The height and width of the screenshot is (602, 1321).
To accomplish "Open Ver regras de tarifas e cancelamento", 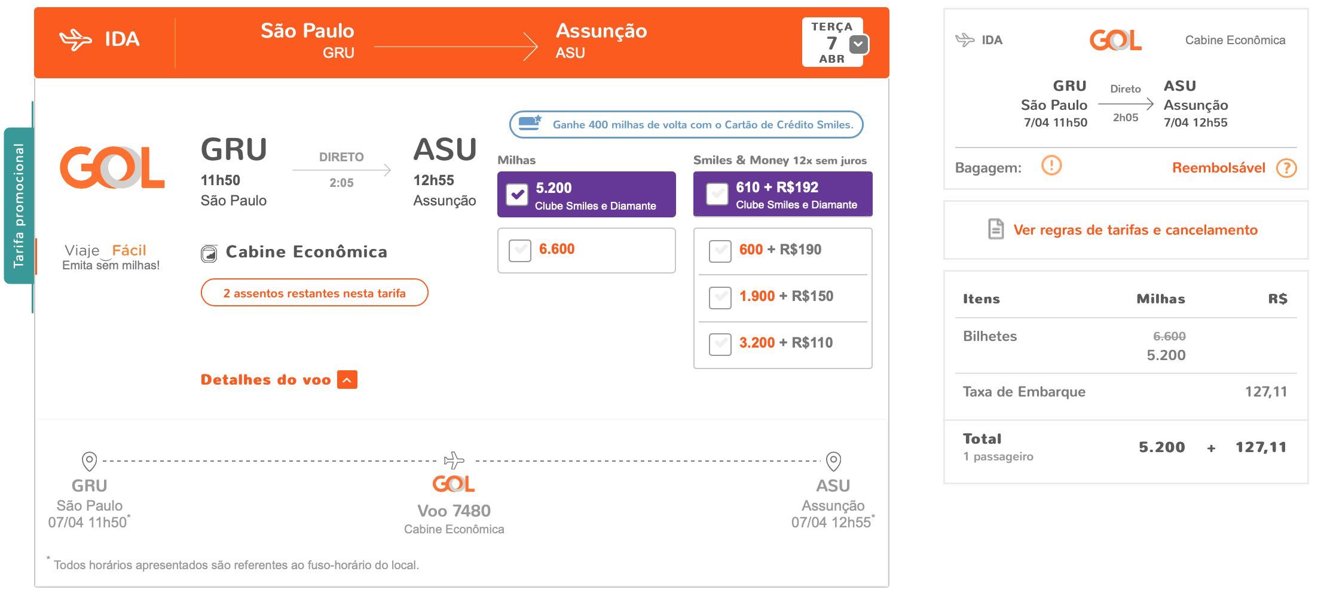I will click(1135, 230).
